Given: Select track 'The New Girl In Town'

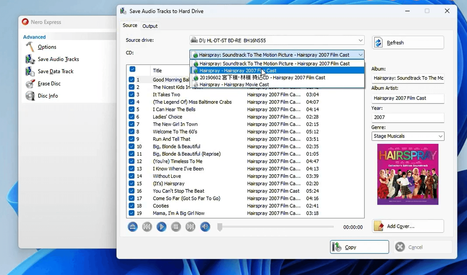Looking at the screenshot, I should click(x=175, y=124).
